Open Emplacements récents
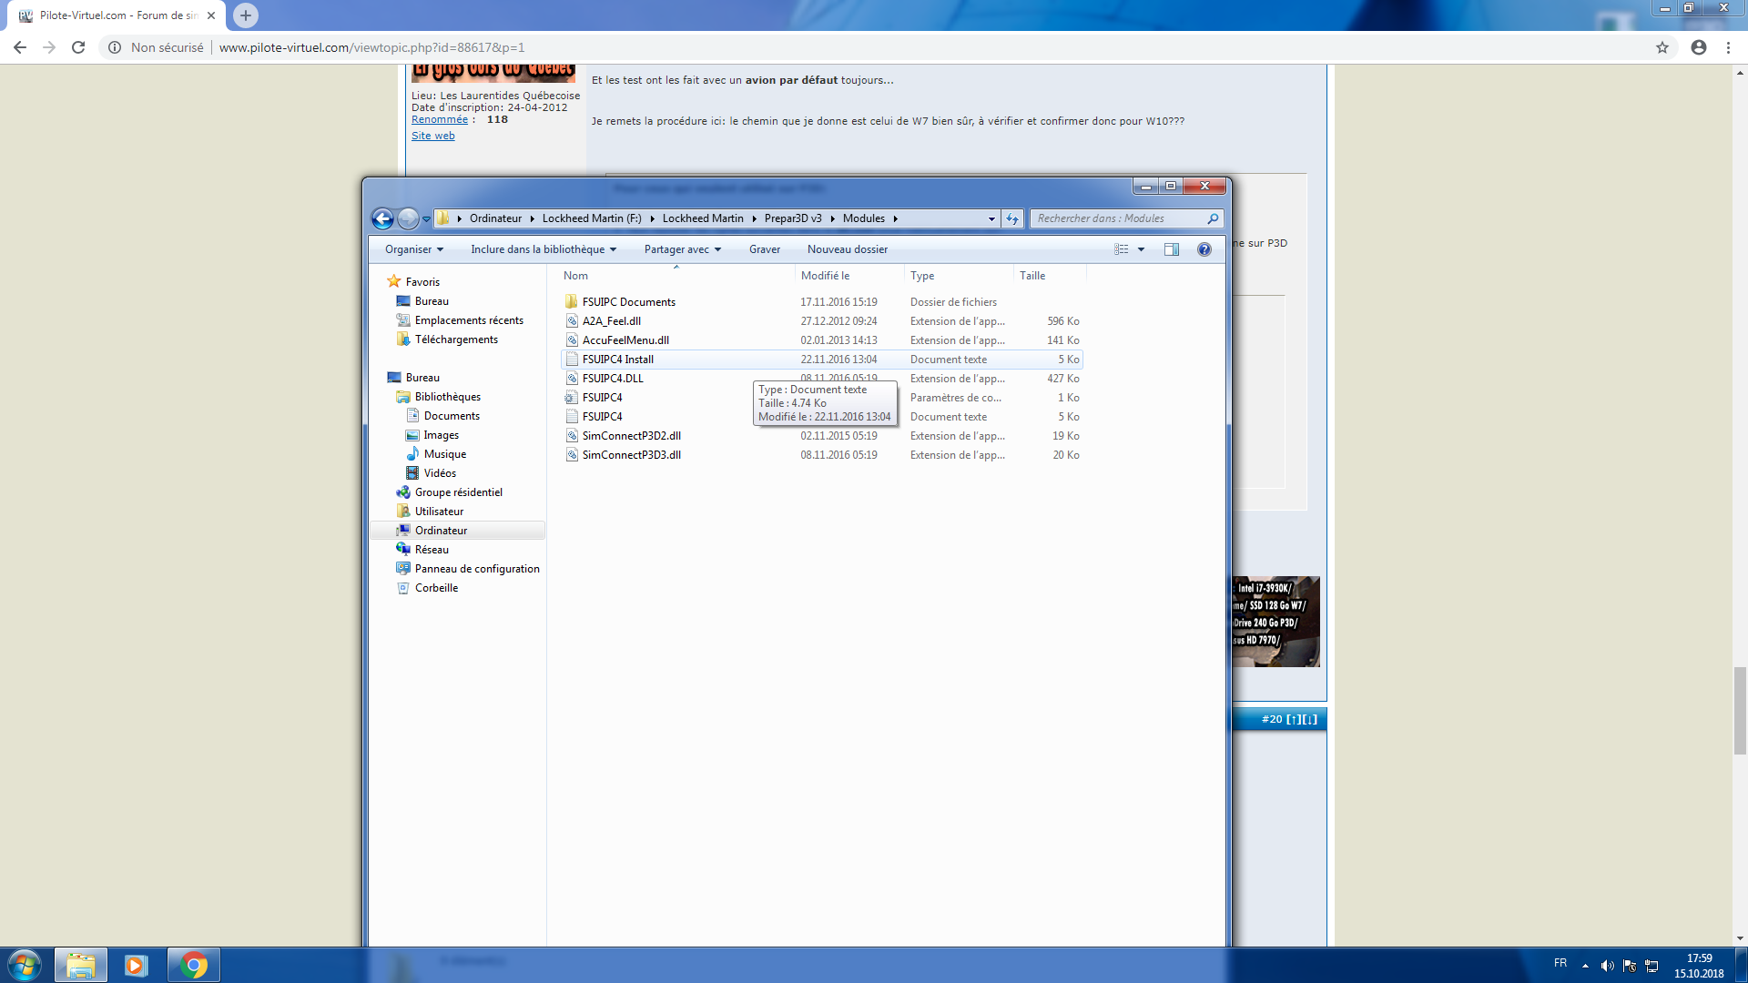This screenshot has height=983, width=1748. tap(469, 320)
